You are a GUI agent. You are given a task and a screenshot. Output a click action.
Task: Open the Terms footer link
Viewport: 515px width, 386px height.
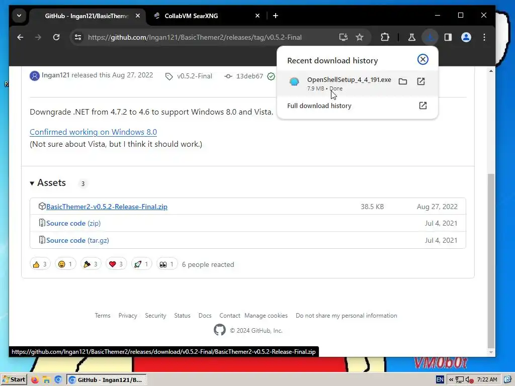(x=103, y=316)
